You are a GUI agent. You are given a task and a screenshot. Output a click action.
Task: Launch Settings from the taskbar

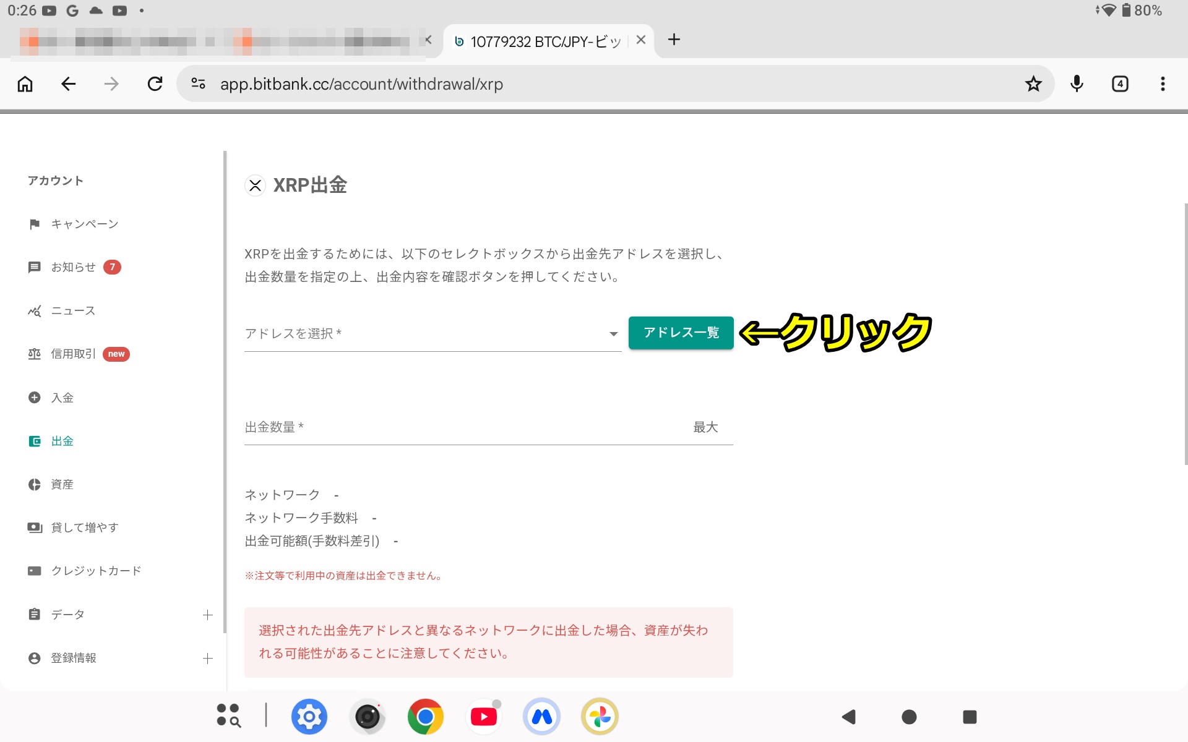[x=309, y=717]
